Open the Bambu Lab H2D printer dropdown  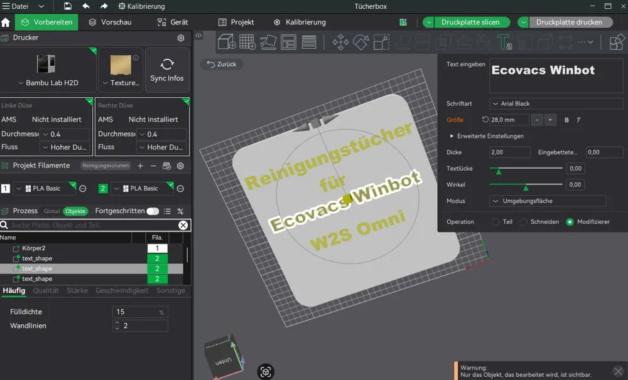tap(48, 83)
